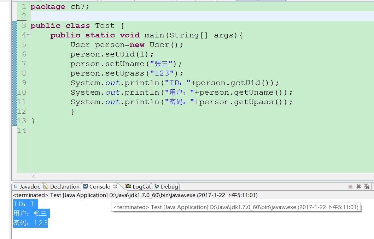Screen dimensions: 374x239
Task: Click the @ icon on Javadoc tab
Action: (x=16, y=186)
